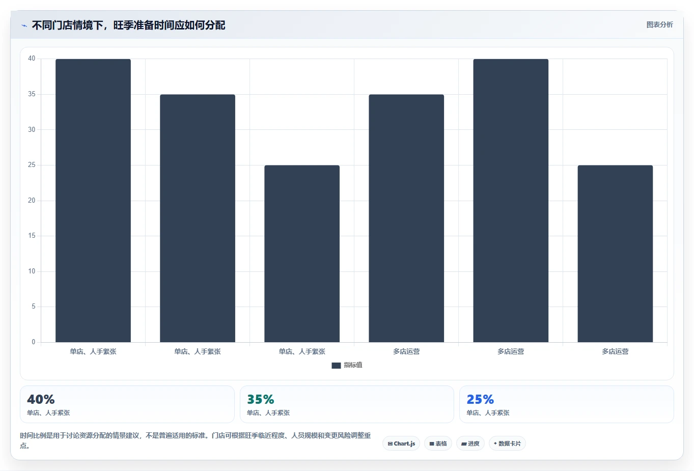Click the 单店、人手紧张 bar reaching 35

pos(198,218)
